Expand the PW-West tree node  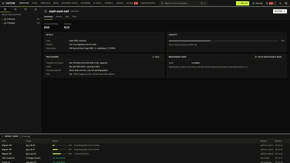click(x=2, y=23)
